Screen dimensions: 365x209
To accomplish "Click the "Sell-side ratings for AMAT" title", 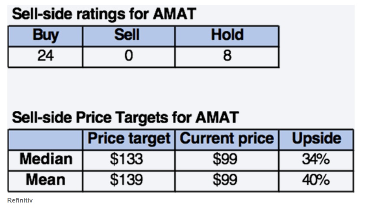I will [104, 14].
